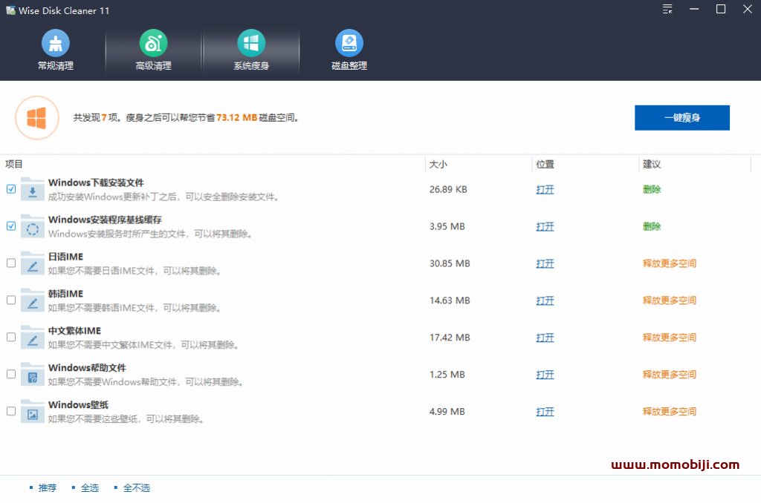761x503 pixels.
Task: Click the 高级清理 cleaning icon
Action: pos(153,42)
